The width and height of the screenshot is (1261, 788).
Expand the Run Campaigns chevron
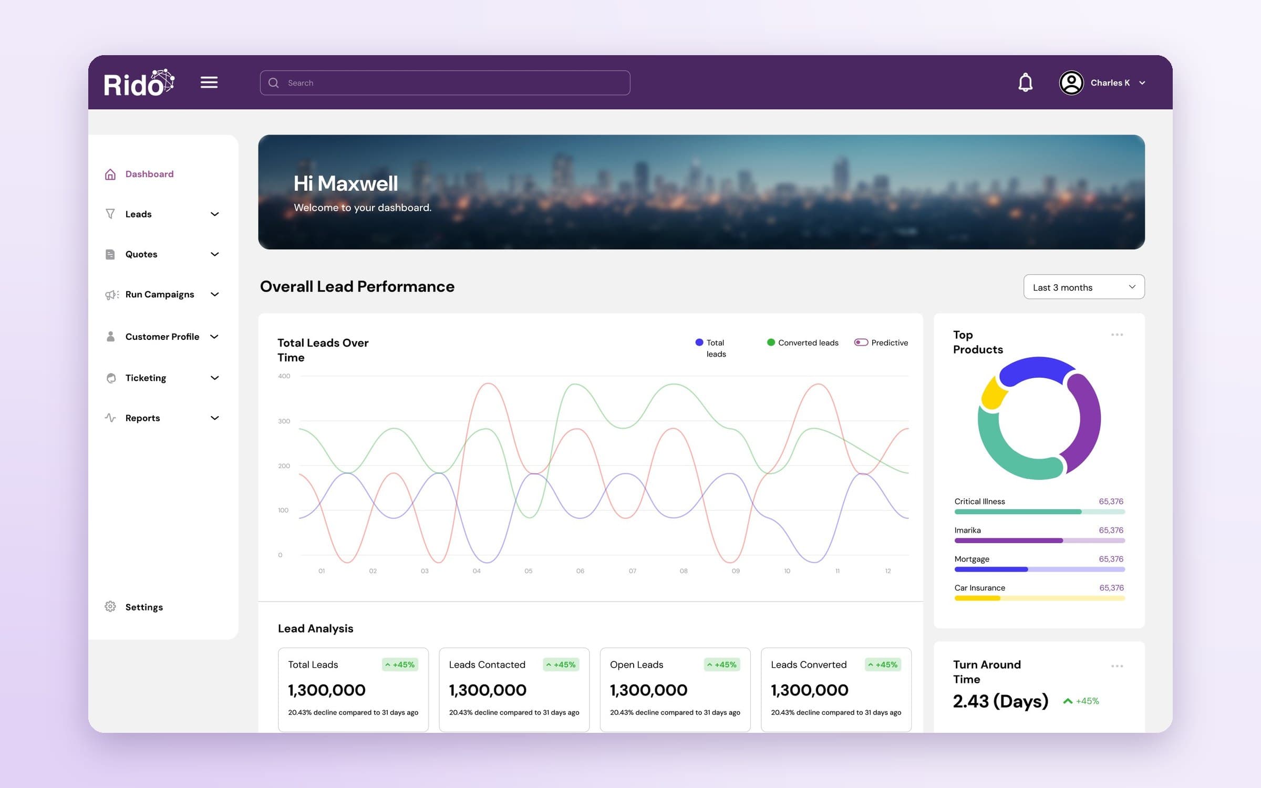(x=214, y=294)
